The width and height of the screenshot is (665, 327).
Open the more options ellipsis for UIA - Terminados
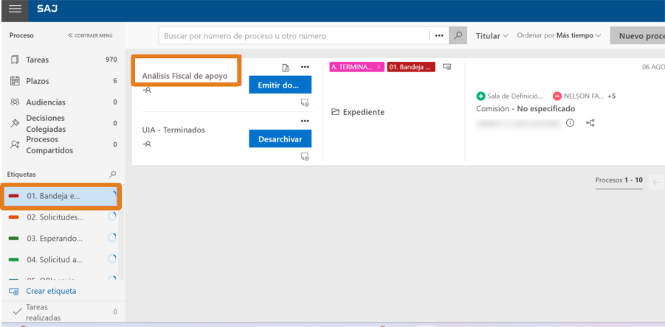304,122
